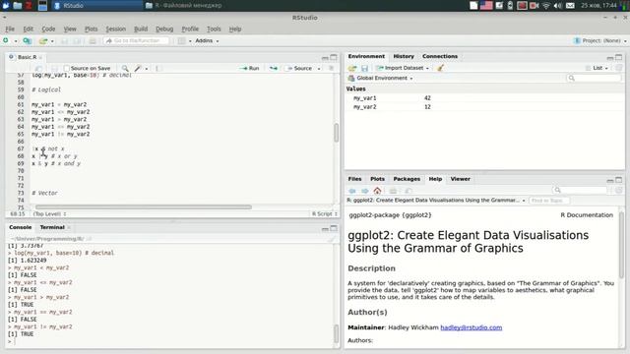Click the editor horizontal scrollbar
This screenshot has width=630, height=354.
coord(144,207)
